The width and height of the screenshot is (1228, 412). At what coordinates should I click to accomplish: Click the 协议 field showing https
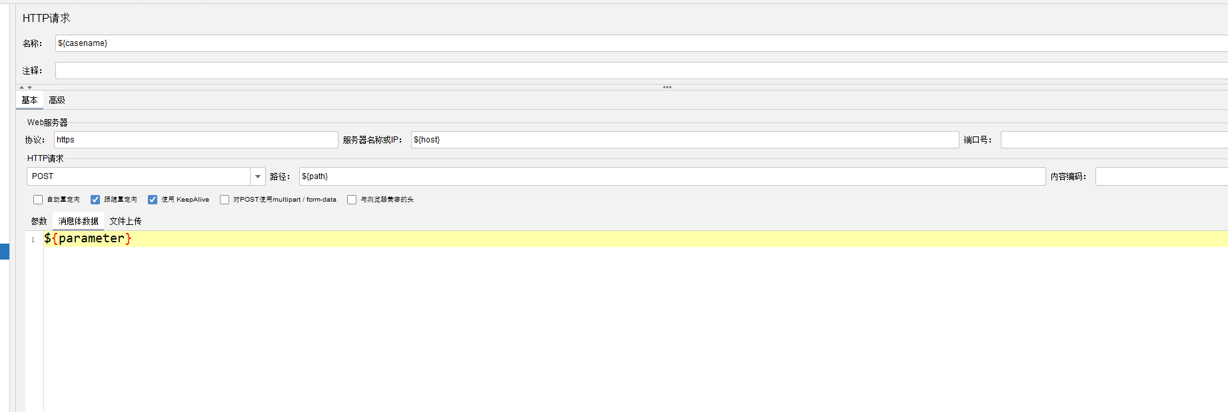(196, 140)
